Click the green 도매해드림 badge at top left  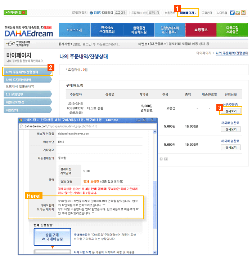coord(15,12)
